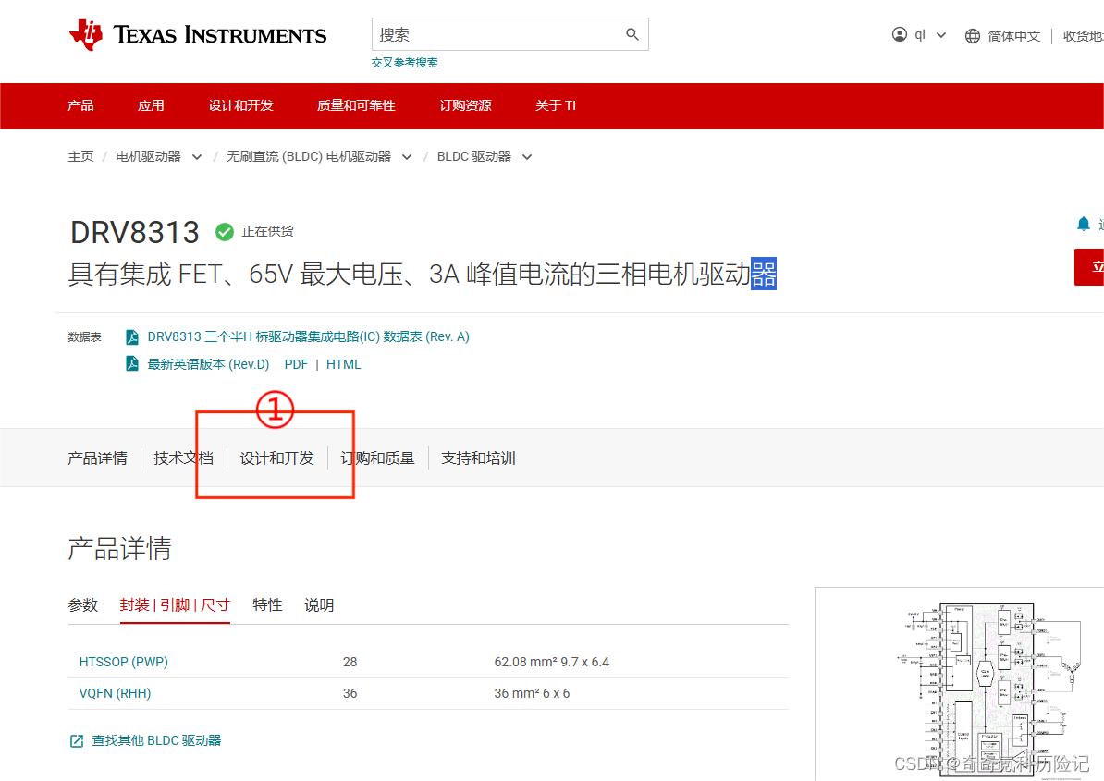
Task: Open the BLDC 驱动器 breadcrumb link
Action: [x=473, y=156]
